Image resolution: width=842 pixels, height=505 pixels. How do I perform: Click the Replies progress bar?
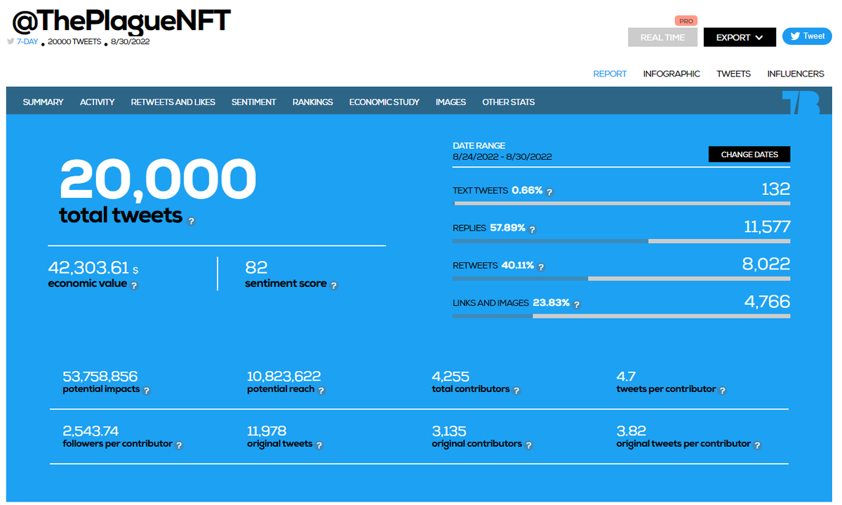pos(622,241)
